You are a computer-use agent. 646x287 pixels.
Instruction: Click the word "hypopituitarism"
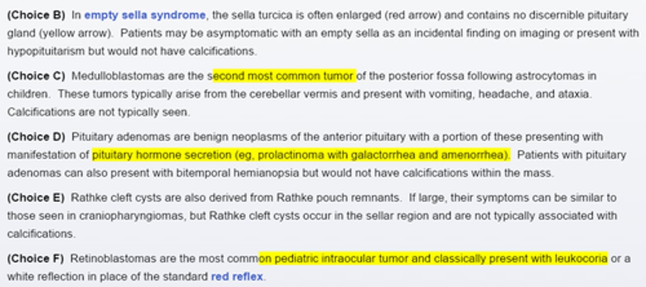(x=46, y=51)
